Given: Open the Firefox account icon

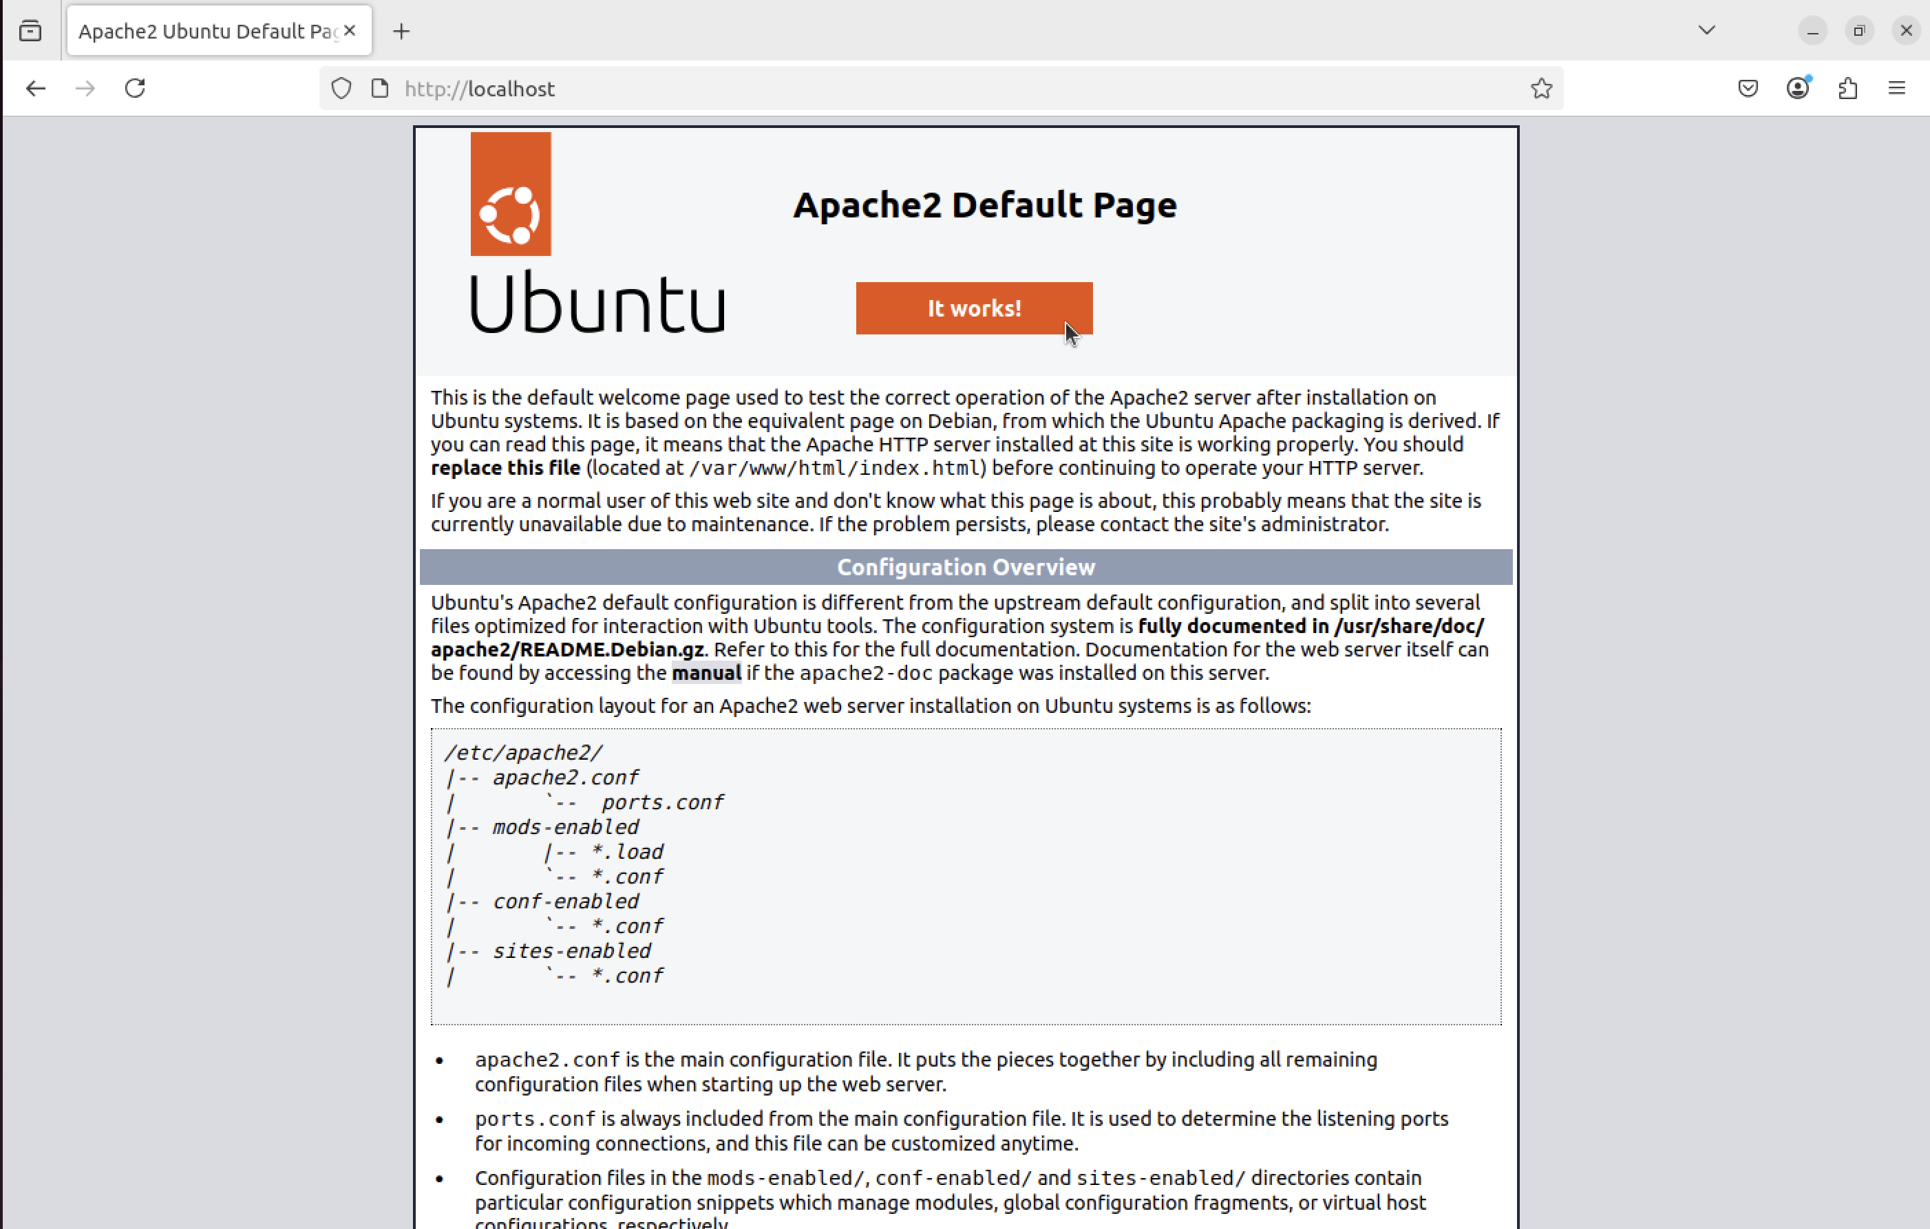Looking at the screenshot, I should pos(1798,88).
